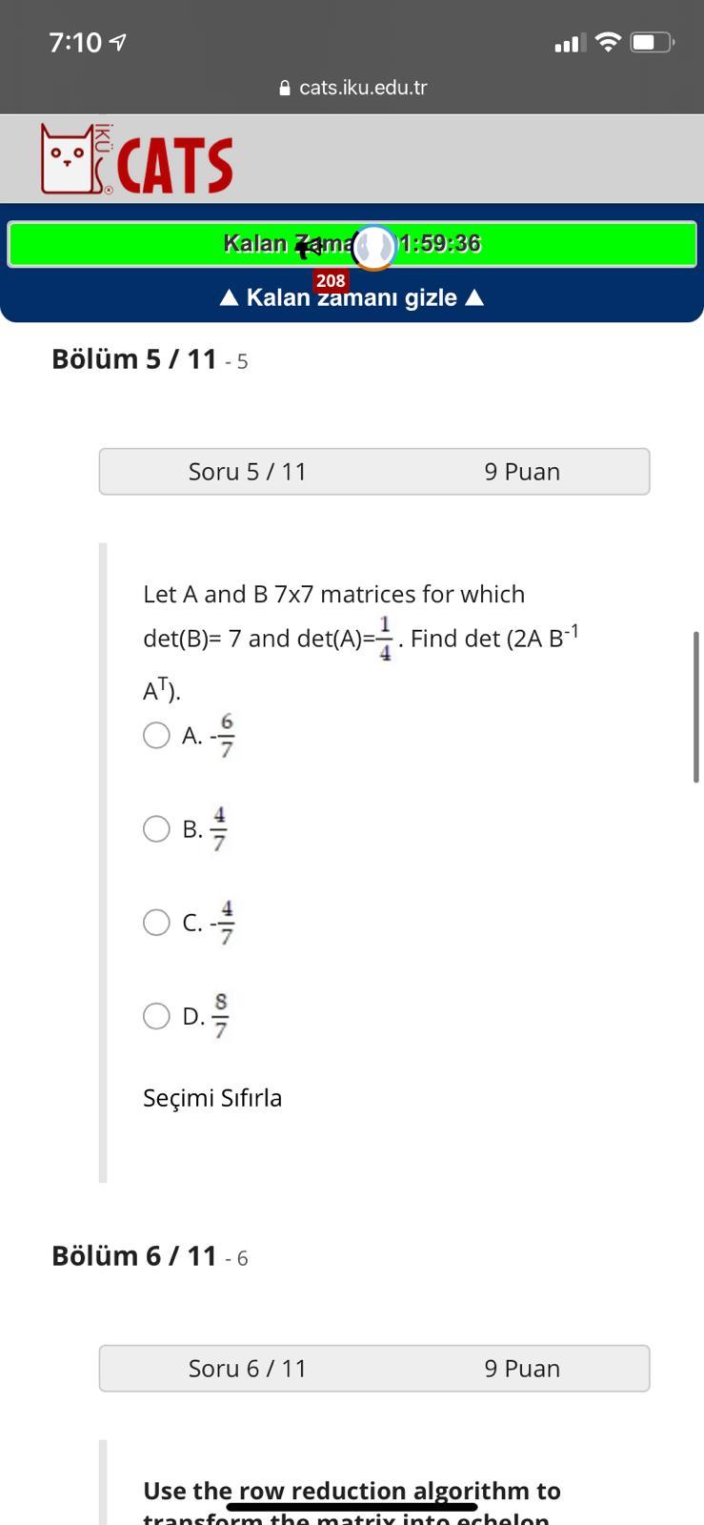Select answer B, four sevenths
This screenshot has height=1525, width=704.
[156, 828]
